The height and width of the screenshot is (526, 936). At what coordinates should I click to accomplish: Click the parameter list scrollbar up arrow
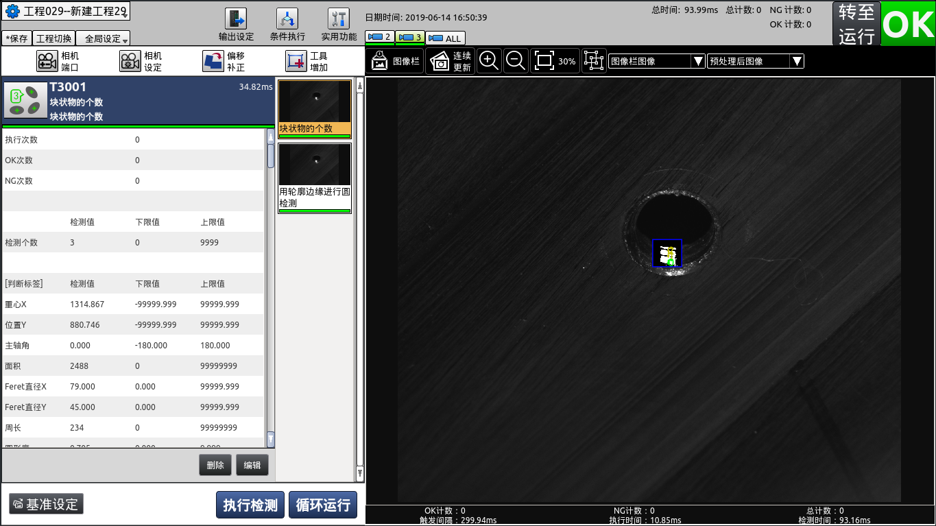271,136
